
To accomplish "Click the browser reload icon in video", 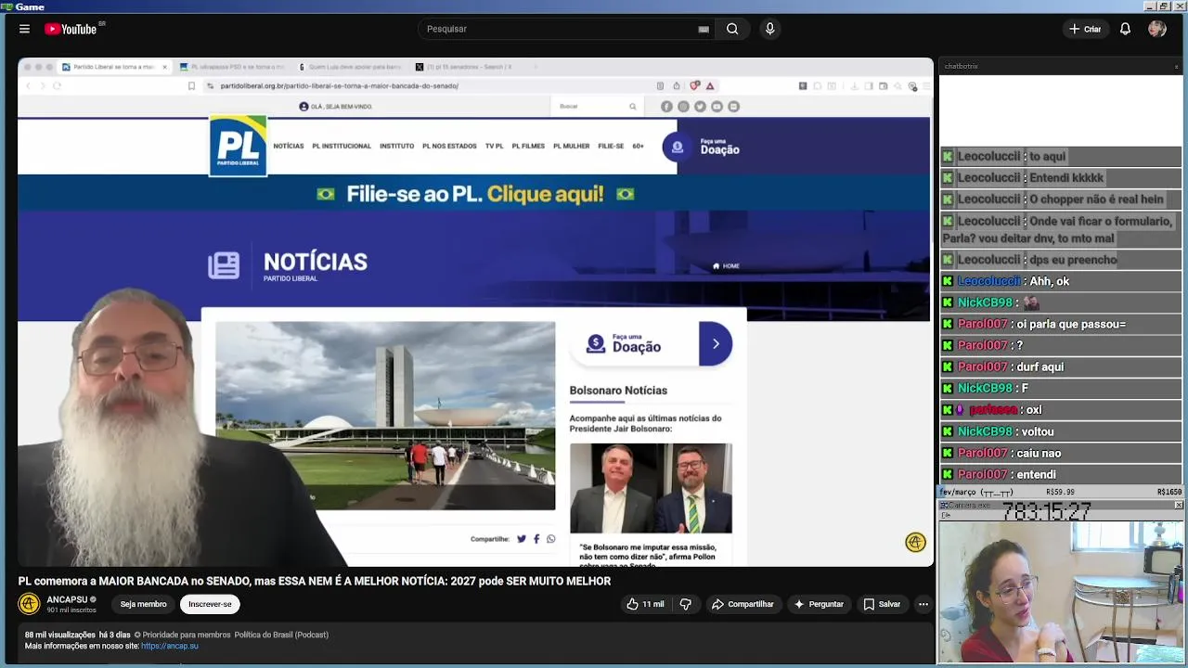I will 57,85.
